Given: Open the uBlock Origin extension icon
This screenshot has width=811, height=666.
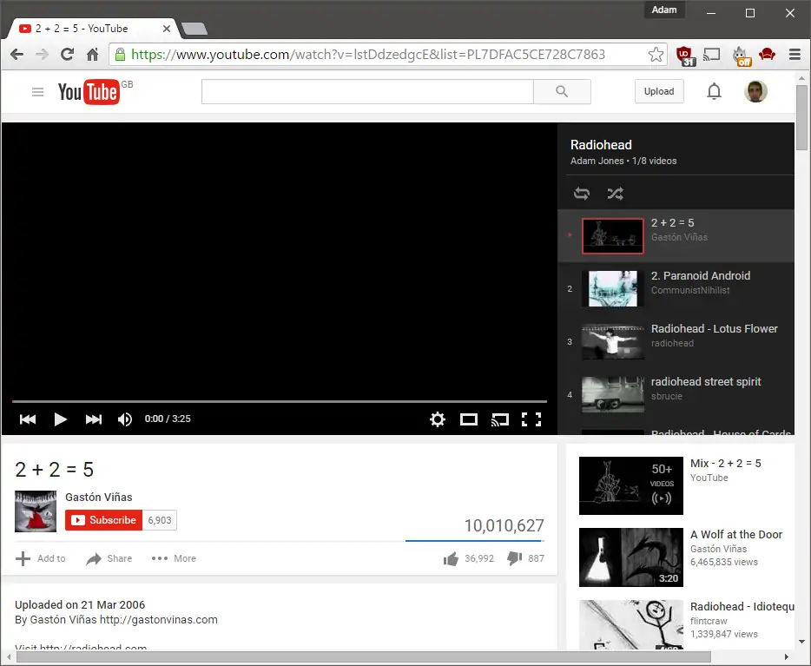Looking at the screenshot, I should 685,56.
